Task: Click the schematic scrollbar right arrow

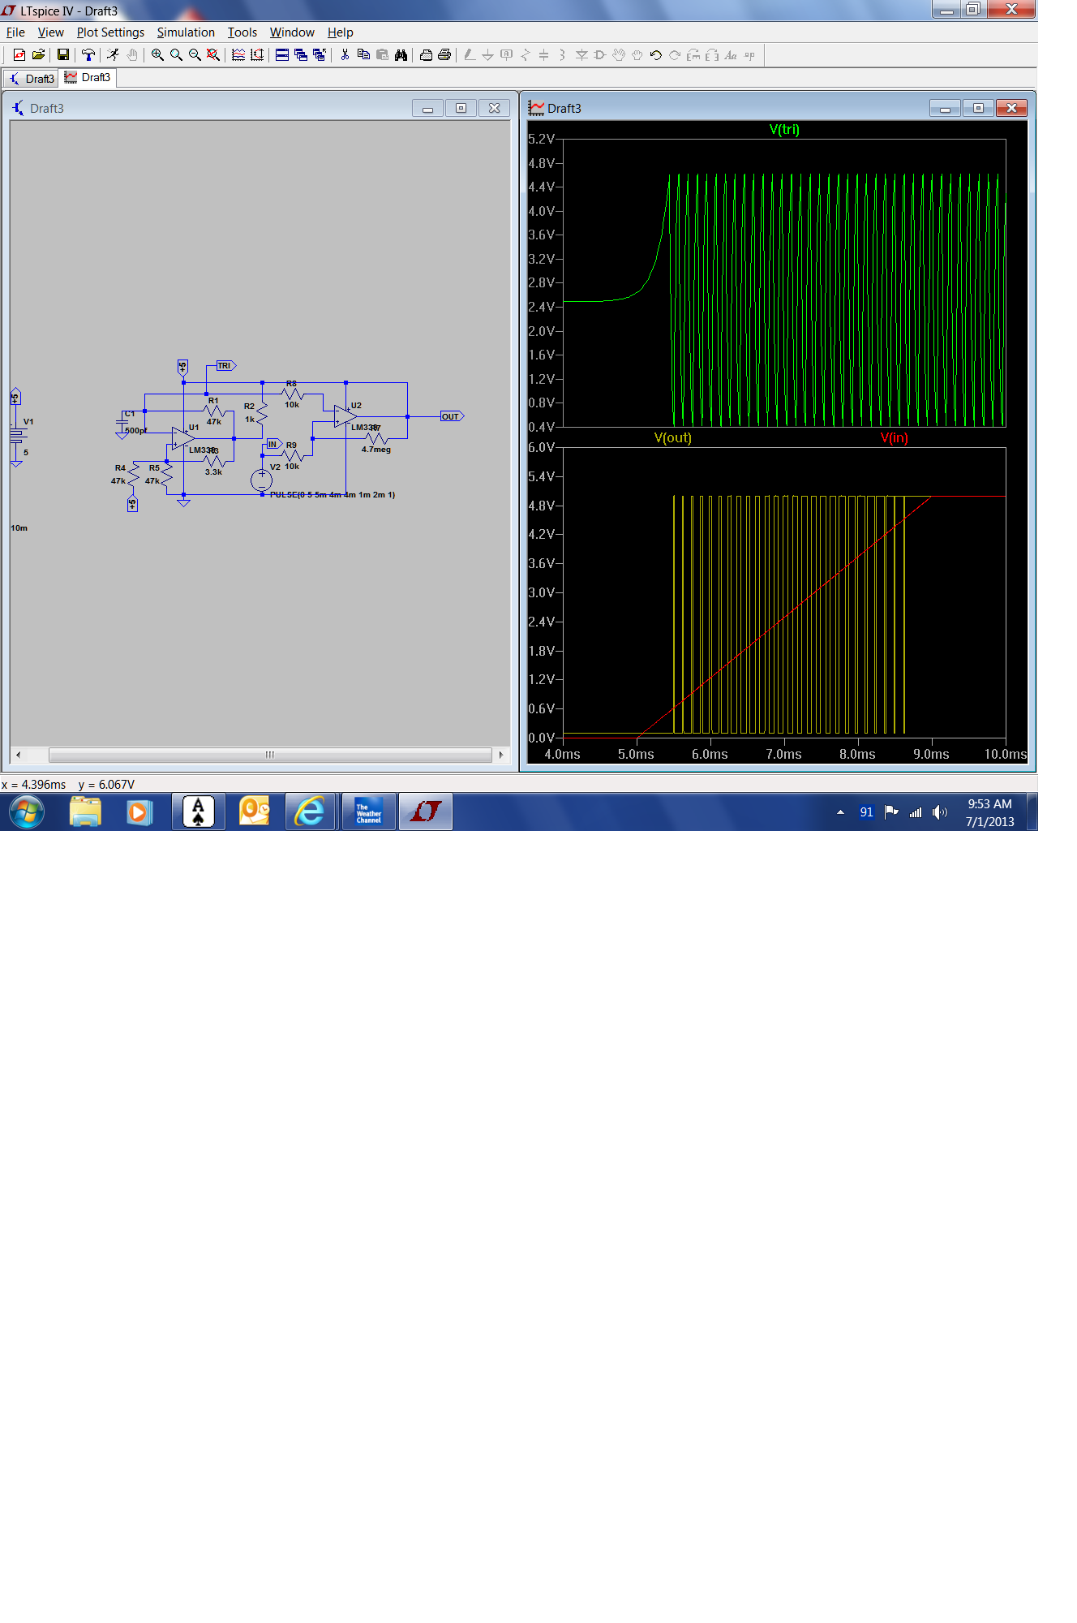Action: pyautogui.click(x=501, y=755)
